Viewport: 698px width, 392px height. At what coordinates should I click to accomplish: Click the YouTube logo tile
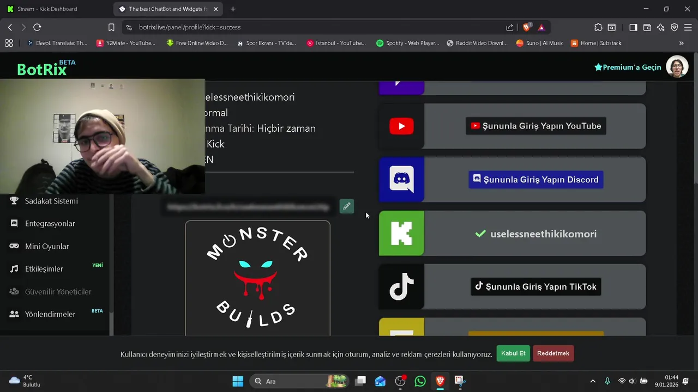pos(401,126)
